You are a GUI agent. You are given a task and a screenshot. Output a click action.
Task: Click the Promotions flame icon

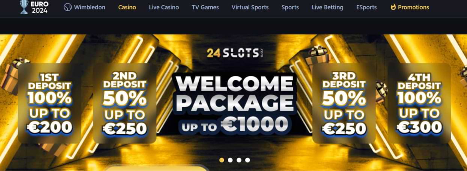point(393,7)
